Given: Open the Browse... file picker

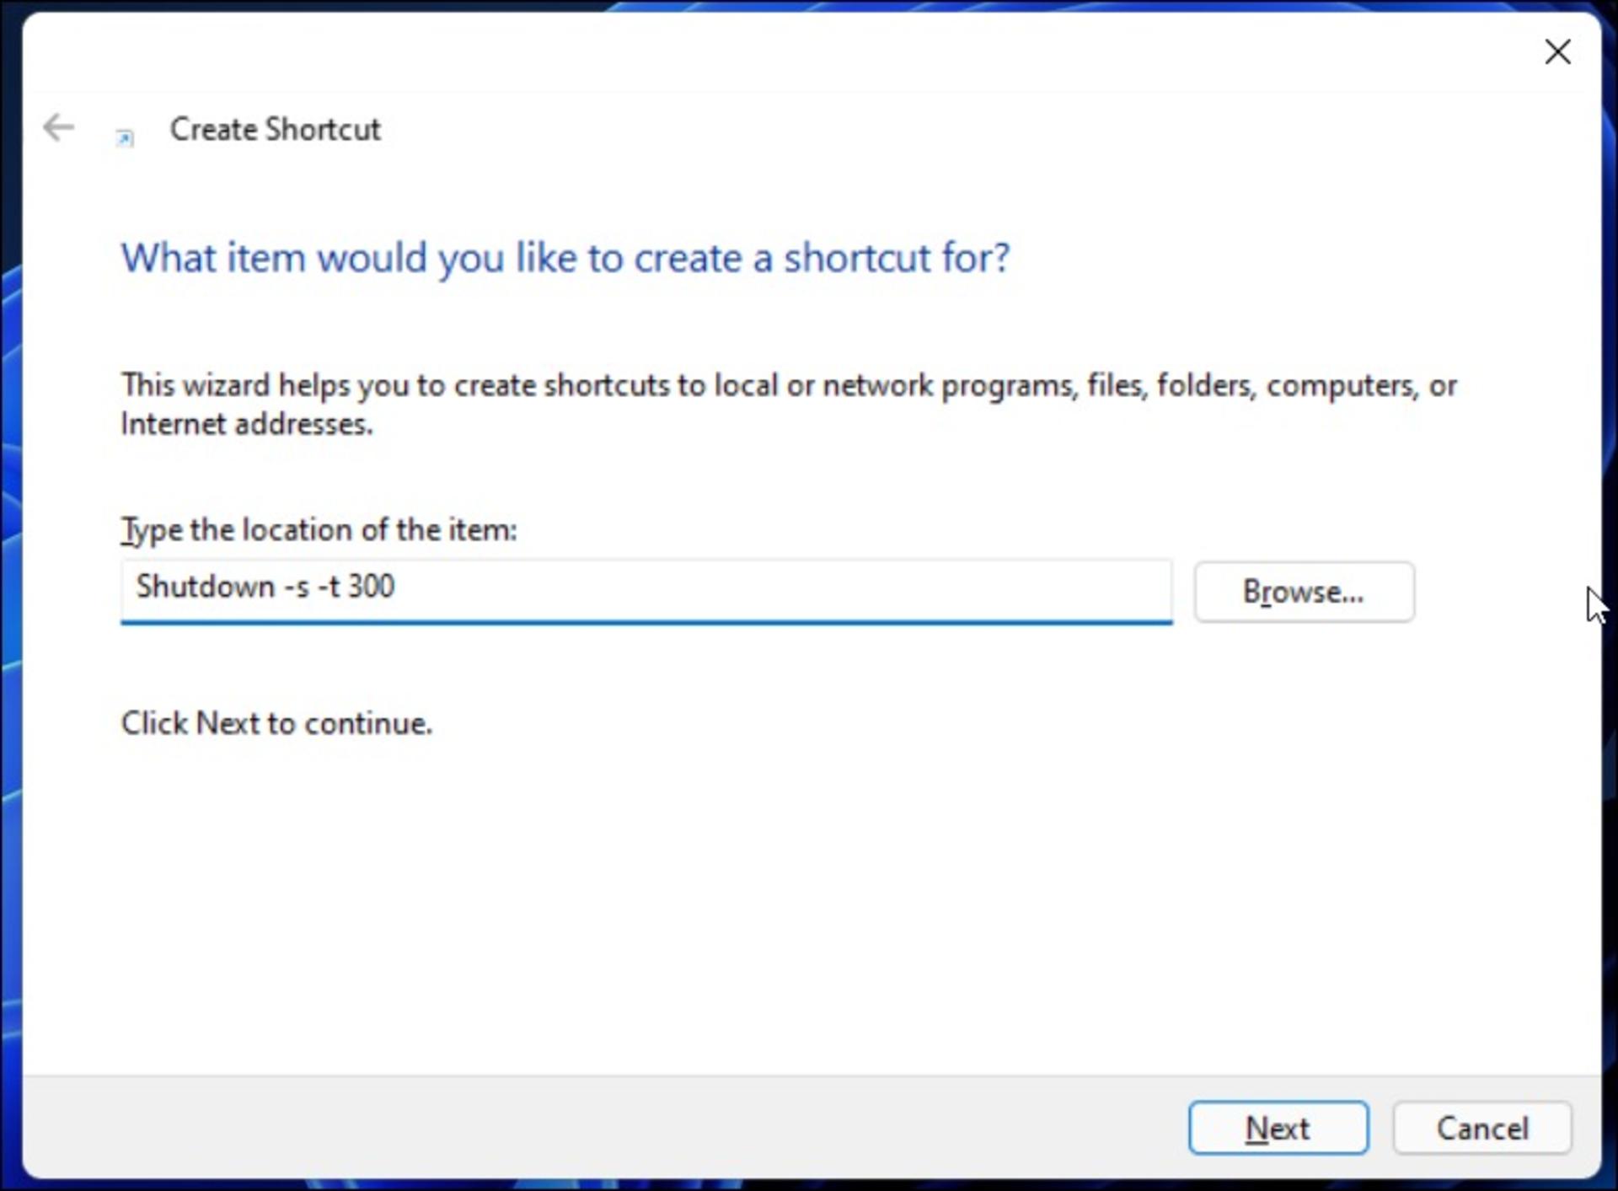Looking at the screenshot, I should coord(1304,592).
